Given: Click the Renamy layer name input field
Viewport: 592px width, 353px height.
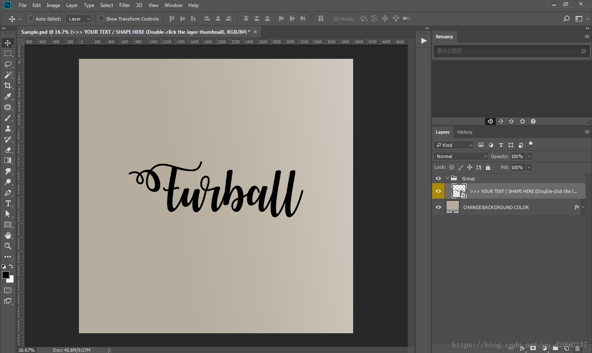Looking at the screenshot, I should coord(511,51).
